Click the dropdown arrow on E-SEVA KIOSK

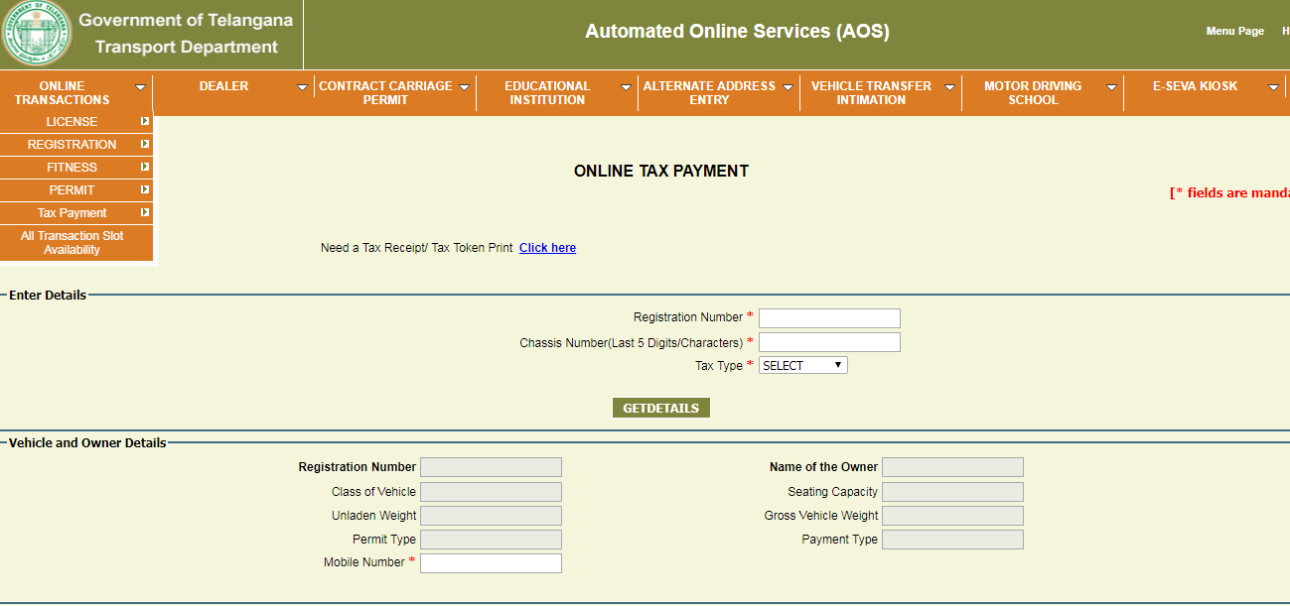tap(1271, 86)
